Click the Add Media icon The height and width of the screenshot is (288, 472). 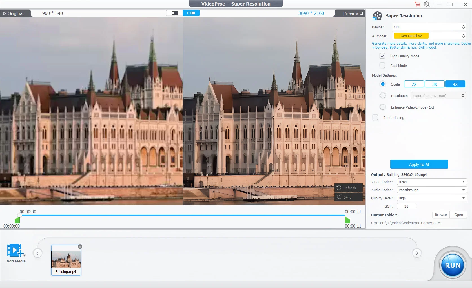[x=15, y=250]
